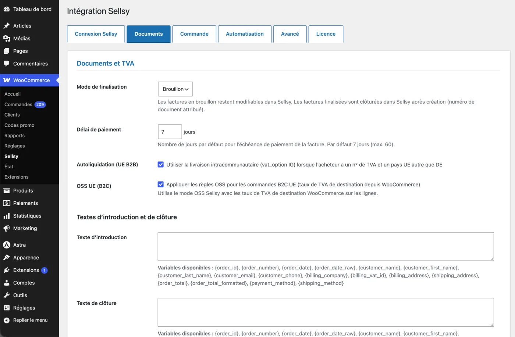
Task: Click the Extensions update count badge
Action: pos(45,270)
